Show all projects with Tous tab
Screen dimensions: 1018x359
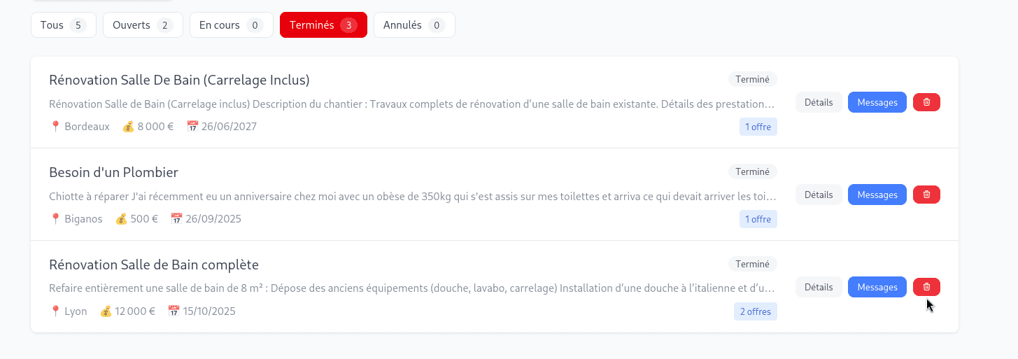tap(63, 25)
